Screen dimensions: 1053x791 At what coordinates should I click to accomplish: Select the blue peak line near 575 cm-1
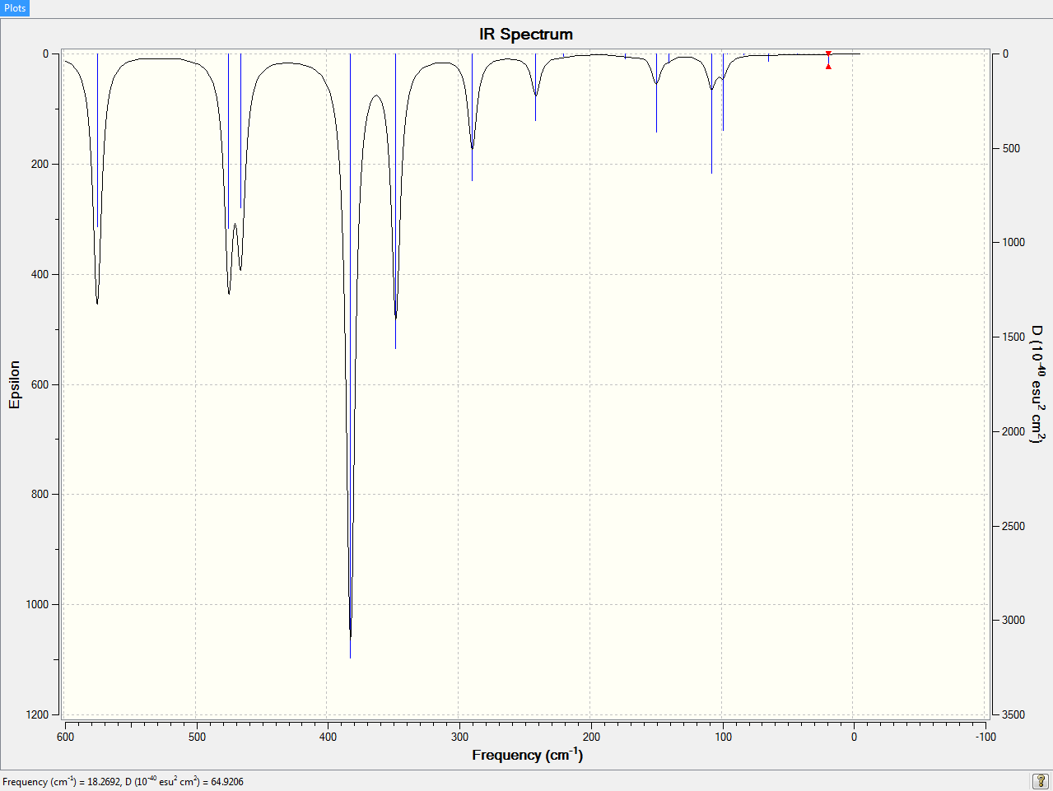(x=97, y=140)
